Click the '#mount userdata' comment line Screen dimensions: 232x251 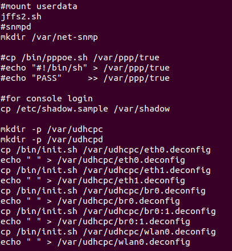39,6
